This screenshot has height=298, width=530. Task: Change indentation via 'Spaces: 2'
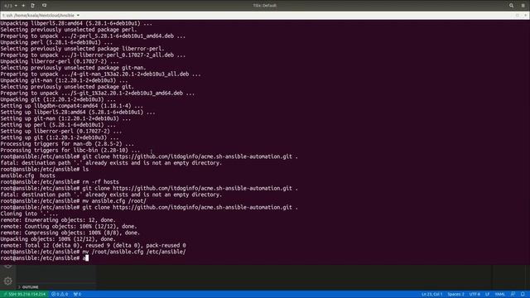[x=455, y=294]
